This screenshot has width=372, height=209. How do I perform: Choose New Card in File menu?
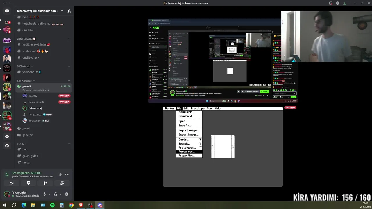click(189, 116)
